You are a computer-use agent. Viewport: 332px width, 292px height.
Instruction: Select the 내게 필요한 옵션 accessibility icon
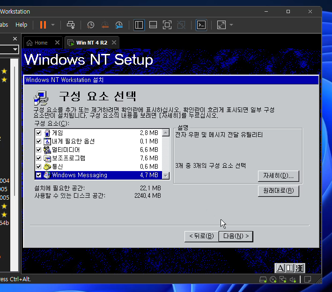(x=47, y=142)
